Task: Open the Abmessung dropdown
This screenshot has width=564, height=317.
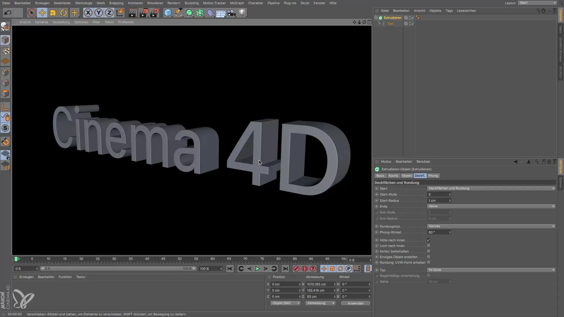Action: pos(320,303)
